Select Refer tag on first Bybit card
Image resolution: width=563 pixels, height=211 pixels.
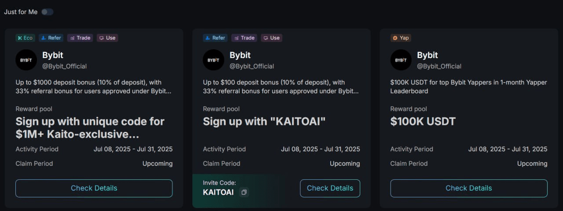coord(51,38)
